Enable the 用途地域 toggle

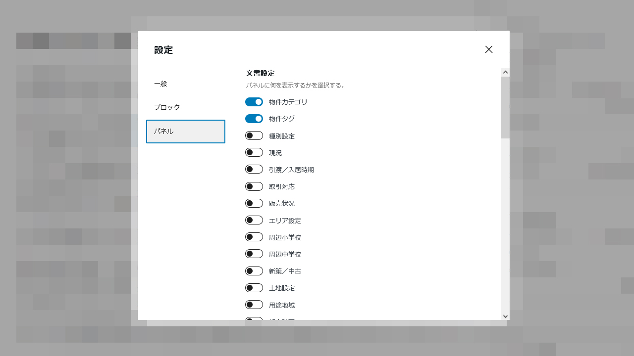pyautogui.click(x=254, y=305)
